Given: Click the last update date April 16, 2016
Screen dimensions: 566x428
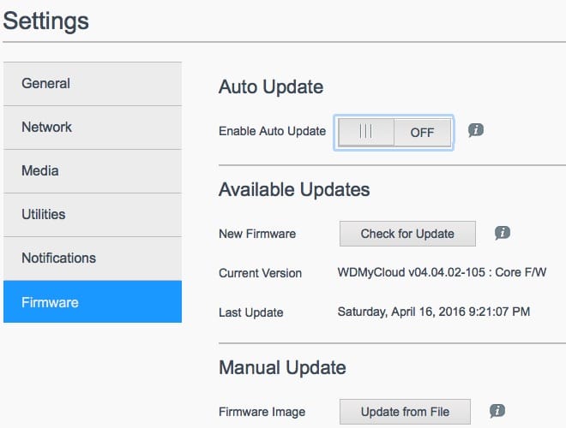Looking at the screenshot, I should [x=434, y=312].
